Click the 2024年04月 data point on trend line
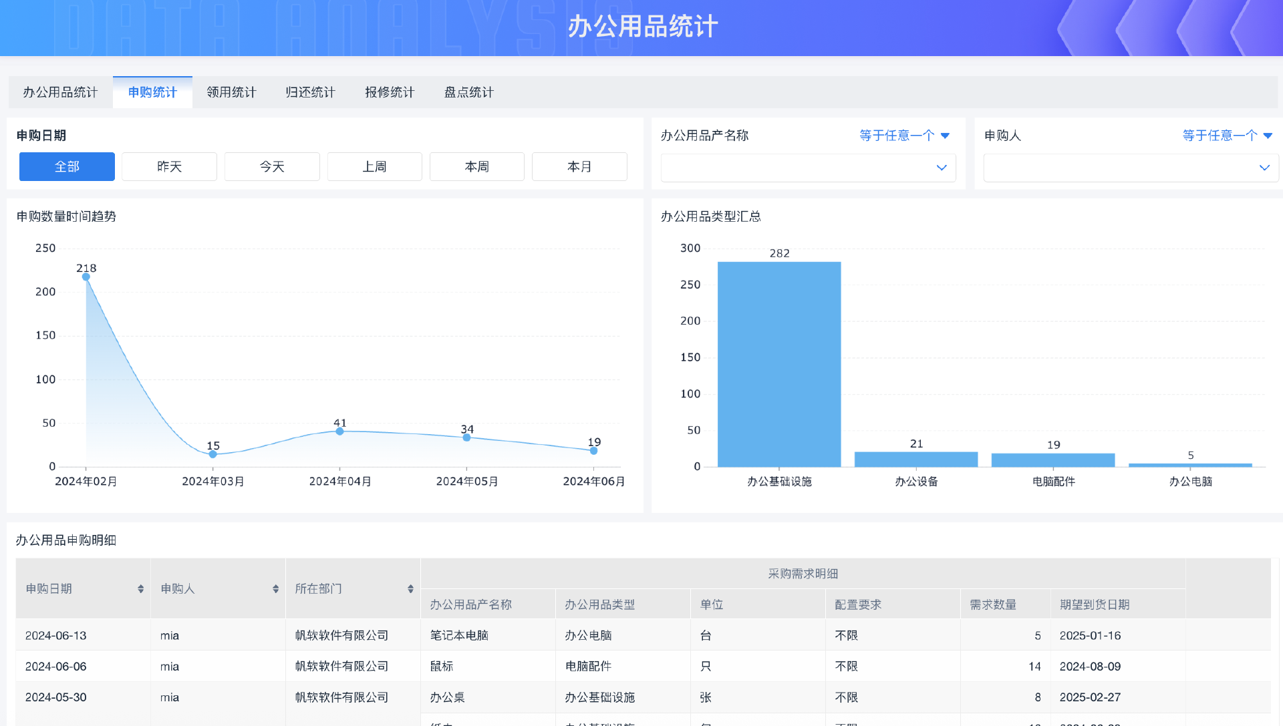The image size is (1283, 726). [x=339, y=431]
